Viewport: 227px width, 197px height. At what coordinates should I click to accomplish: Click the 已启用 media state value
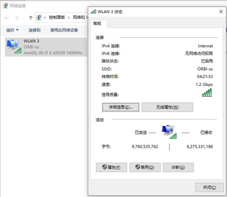[x=207, y=61]
